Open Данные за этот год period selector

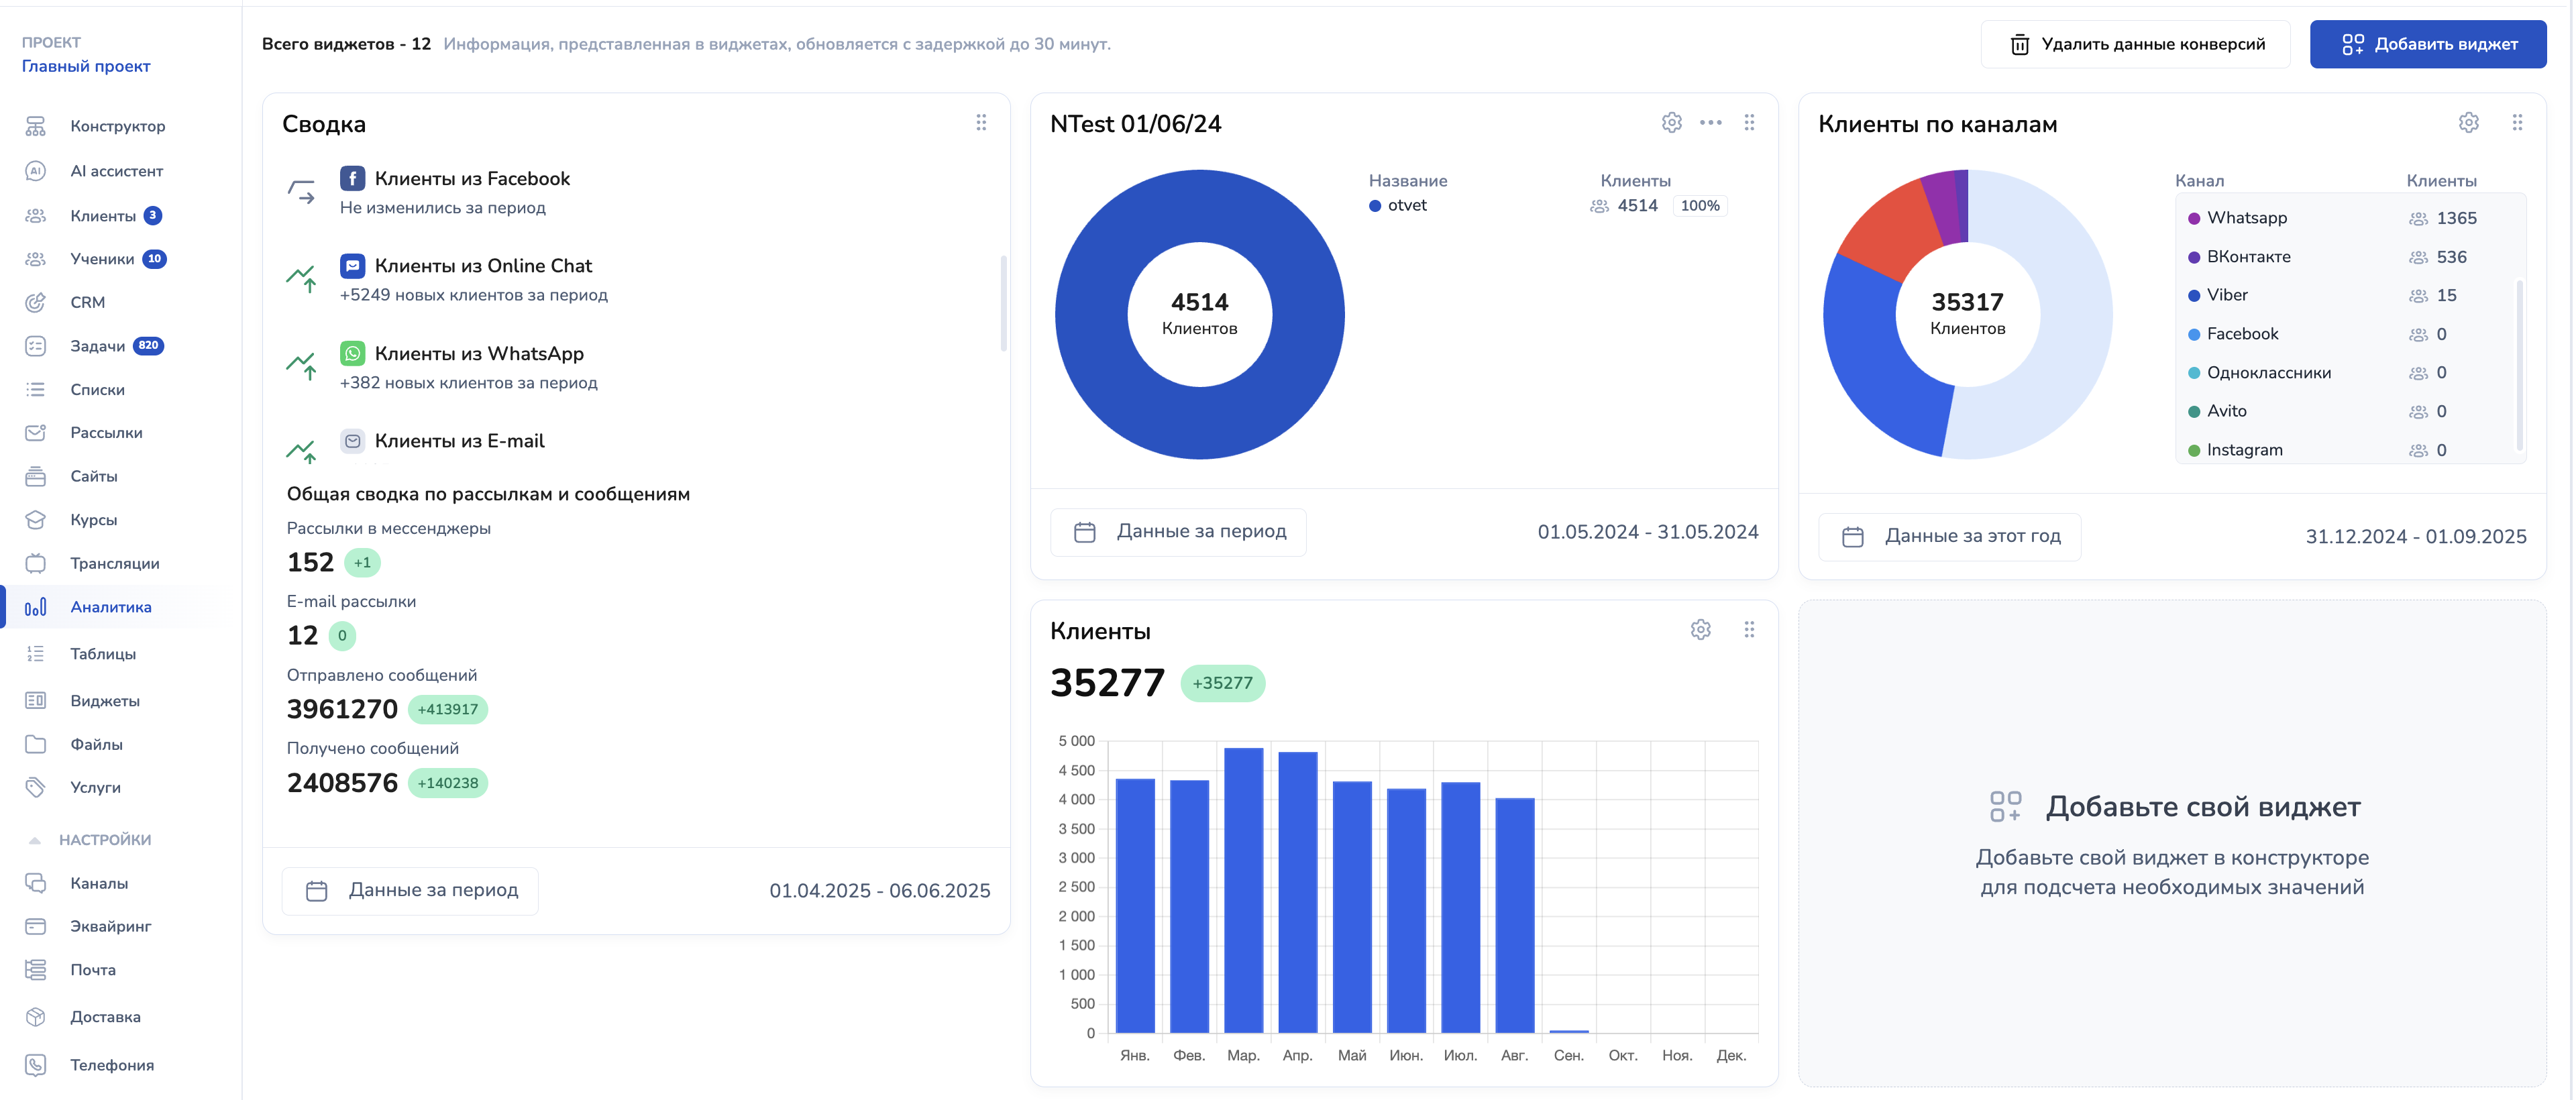click(1950, 536)
